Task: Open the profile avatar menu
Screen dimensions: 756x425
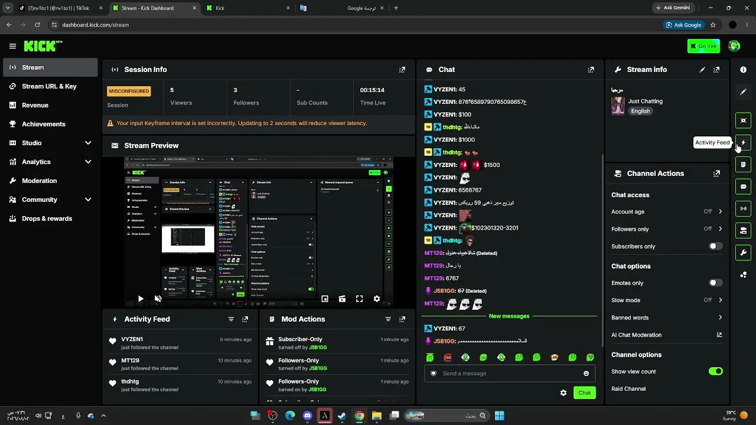Action: [x=734, y=46]
